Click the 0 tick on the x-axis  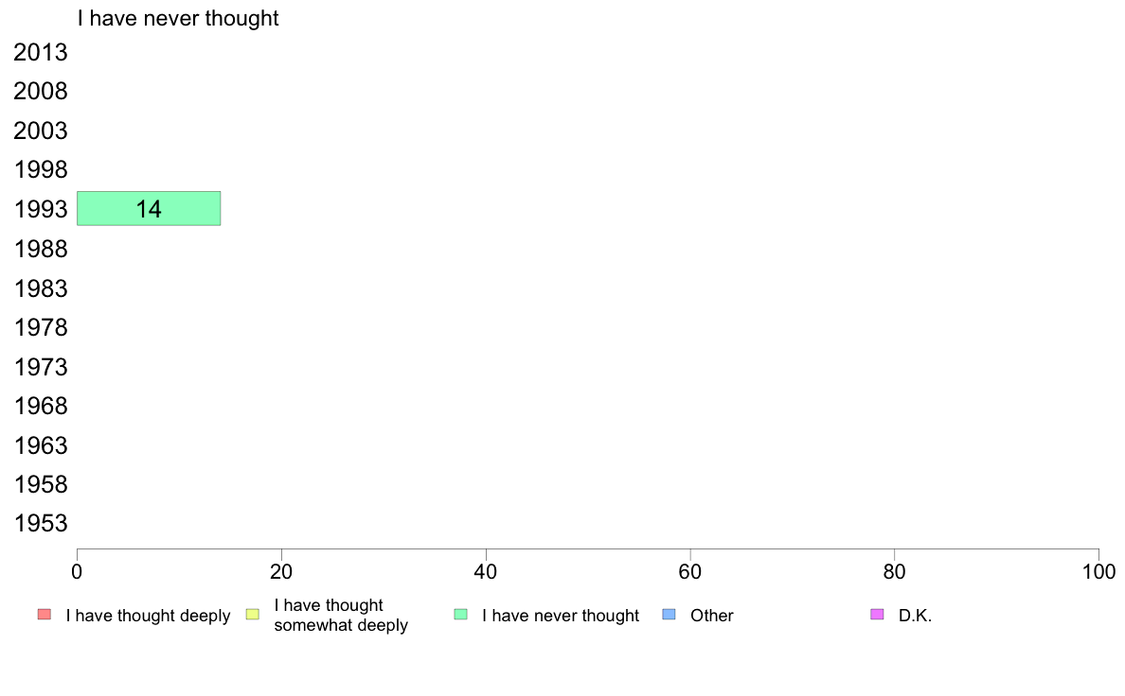click(x=77, y=571)
